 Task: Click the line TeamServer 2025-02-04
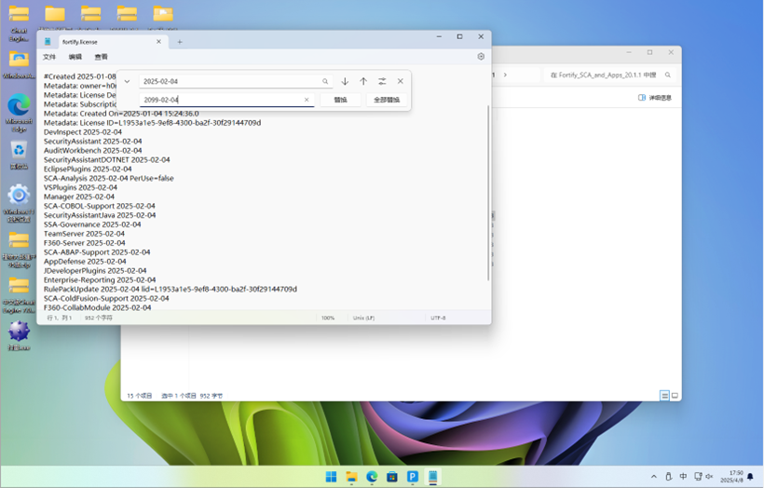(x=84, y=234)
